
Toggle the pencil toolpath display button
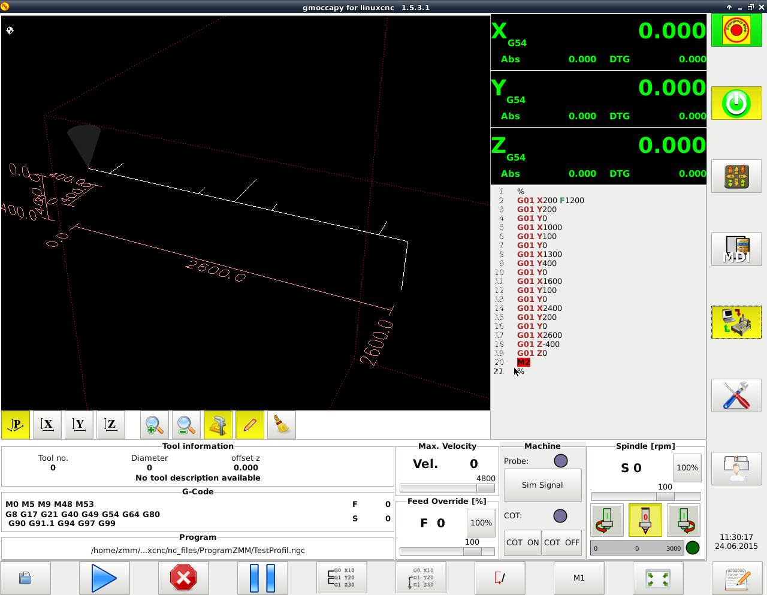click(x=249, y=425)
